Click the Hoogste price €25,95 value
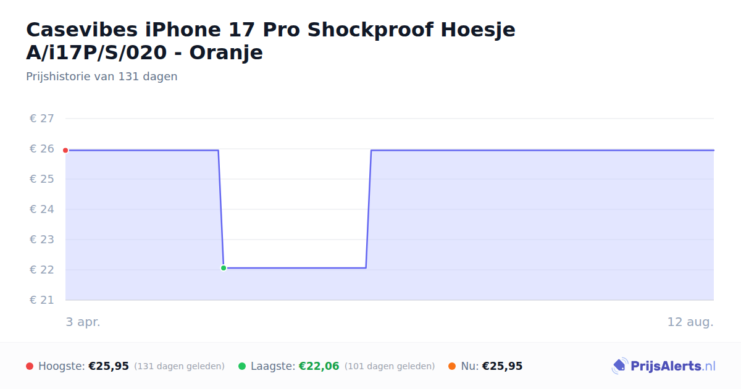Screen dimensions: 741x389 pos(109,366)
